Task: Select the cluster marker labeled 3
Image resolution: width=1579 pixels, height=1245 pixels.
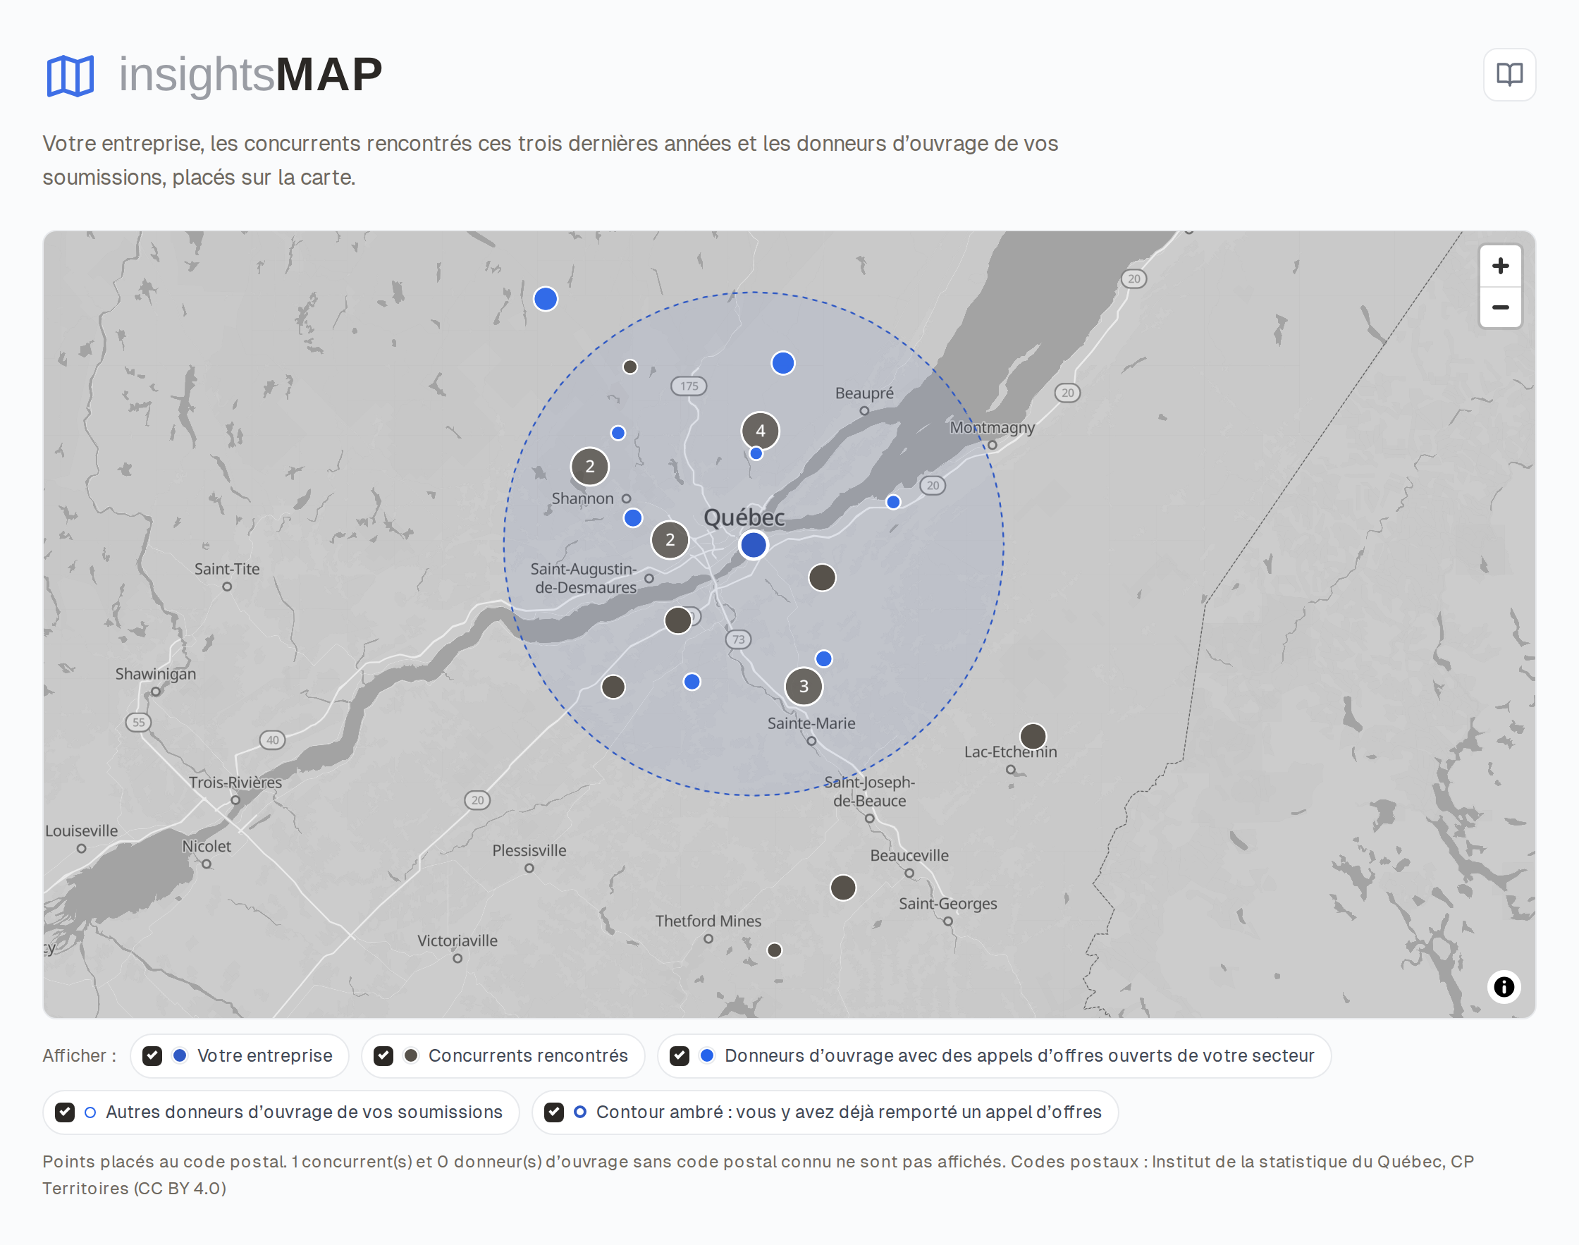Action: (803, 686)
